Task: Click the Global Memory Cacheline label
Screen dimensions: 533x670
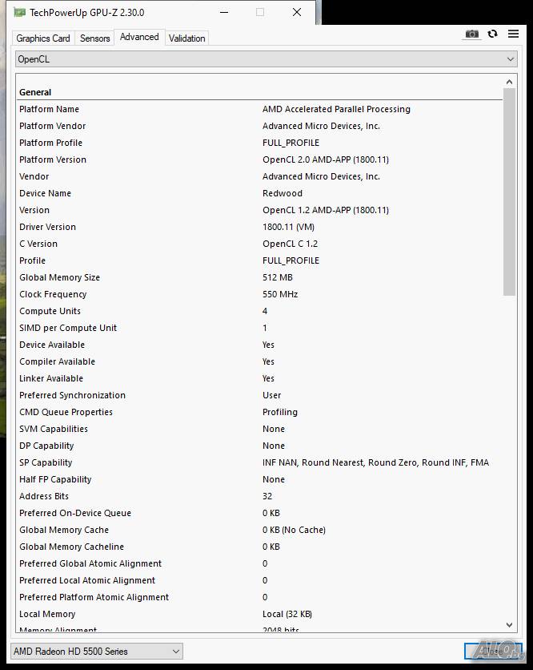Action: tap(72, 547)
